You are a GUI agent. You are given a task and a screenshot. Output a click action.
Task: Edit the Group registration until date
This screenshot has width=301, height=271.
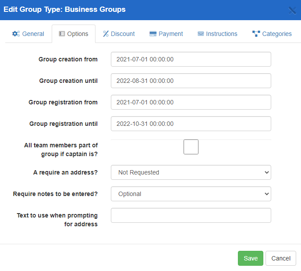[x=191, y=124]
